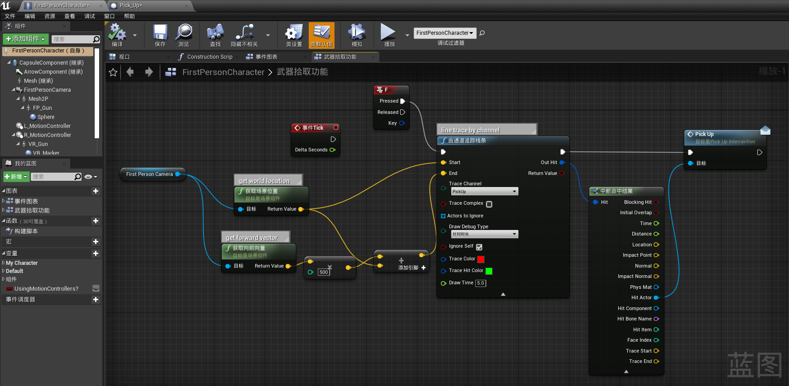Image resolution: width=789 pixels, height=386 pixels.
Task: Open Class Settings (类设置) gear icon
Action: click(x=294, y=33)
